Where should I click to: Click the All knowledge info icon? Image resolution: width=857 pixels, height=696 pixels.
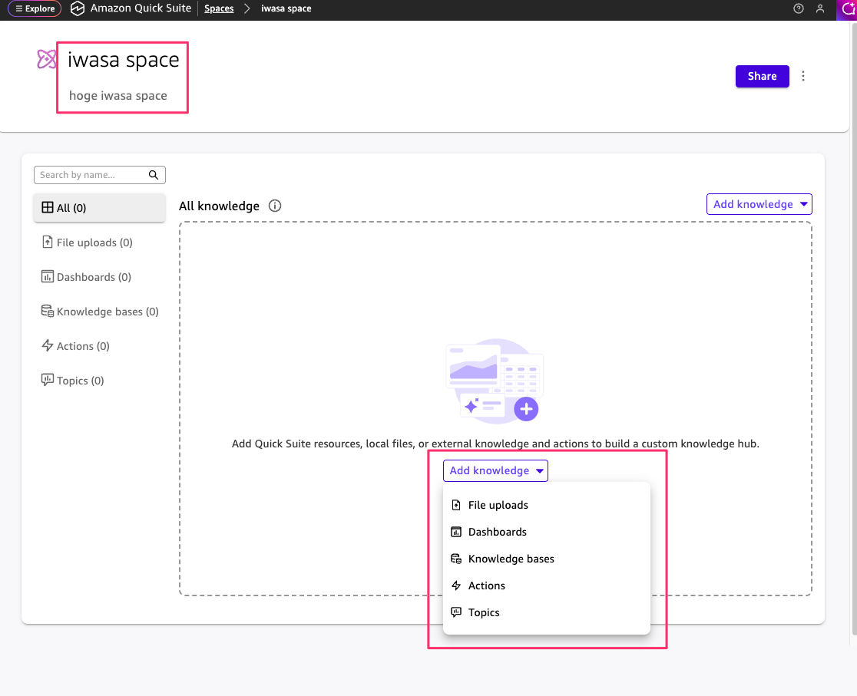coord(274,206)
